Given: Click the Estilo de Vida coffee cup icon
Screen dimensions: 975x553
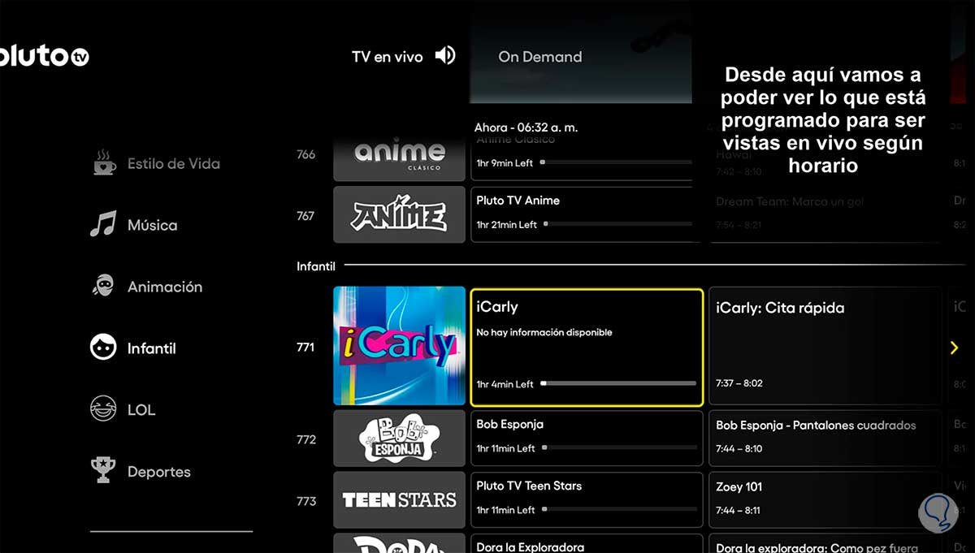Looking at the screenshot, I should (104, 162).
